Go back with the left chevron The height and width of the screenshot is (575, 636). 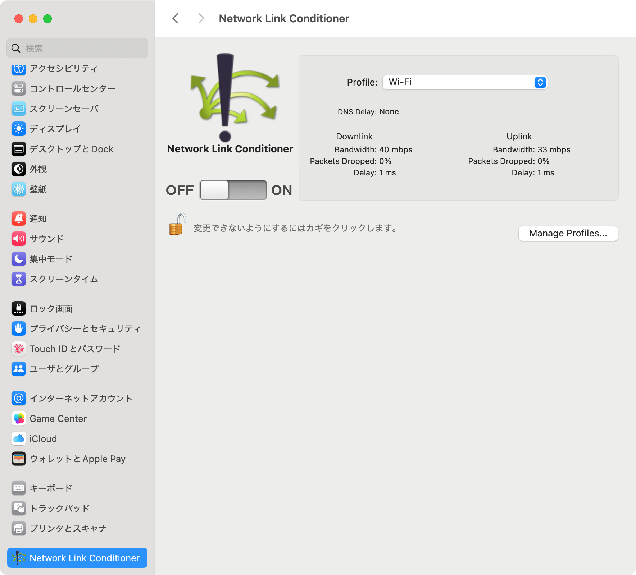pyautogui.click(x=176, y=18)
